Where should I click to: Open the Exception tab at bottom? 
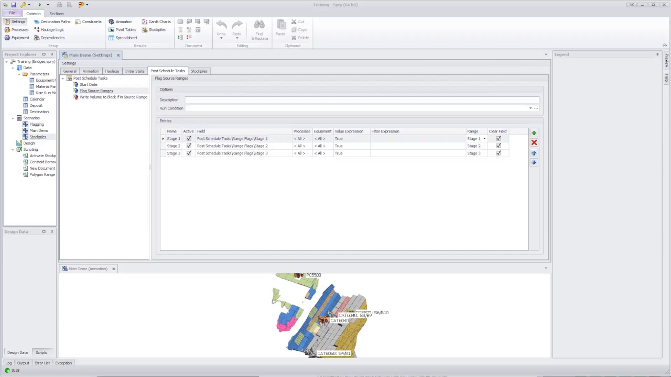(x=63, y=363)
